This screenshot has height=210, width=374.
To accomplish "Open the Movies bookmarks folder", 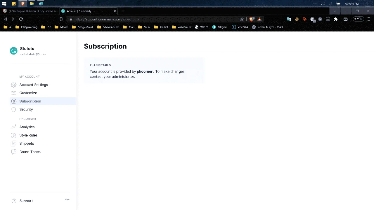I will 61,27.
